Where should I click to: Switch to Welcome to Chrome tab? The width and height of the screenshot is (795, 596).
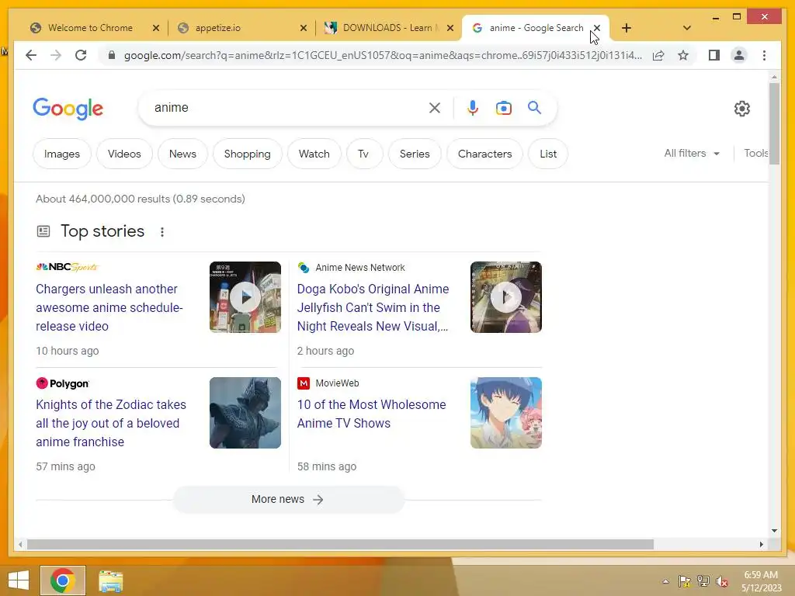point(90,28)
